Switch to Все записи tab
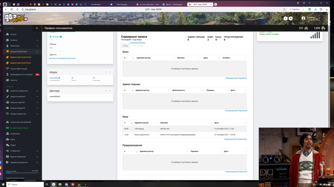The image size is (334, 187). tap(138, 46)
